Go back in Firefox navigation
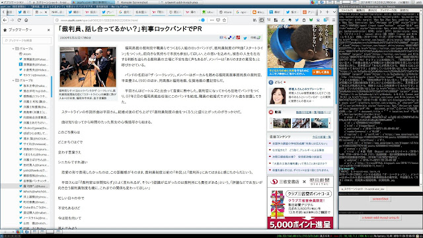Screen dimensions: 423x238 [x=5, y=20]
